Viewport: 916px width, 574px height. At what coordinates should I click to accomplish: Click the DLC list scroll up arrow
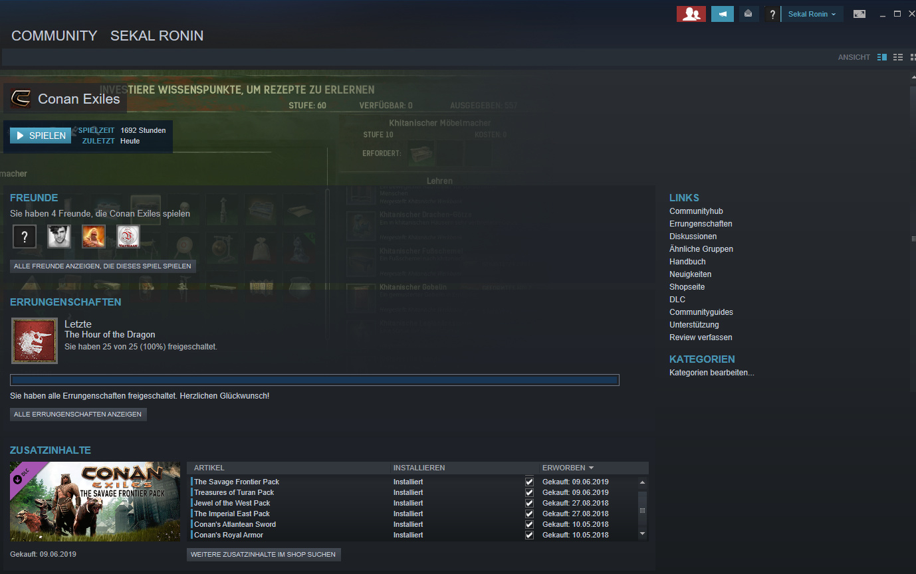(642, 482)
